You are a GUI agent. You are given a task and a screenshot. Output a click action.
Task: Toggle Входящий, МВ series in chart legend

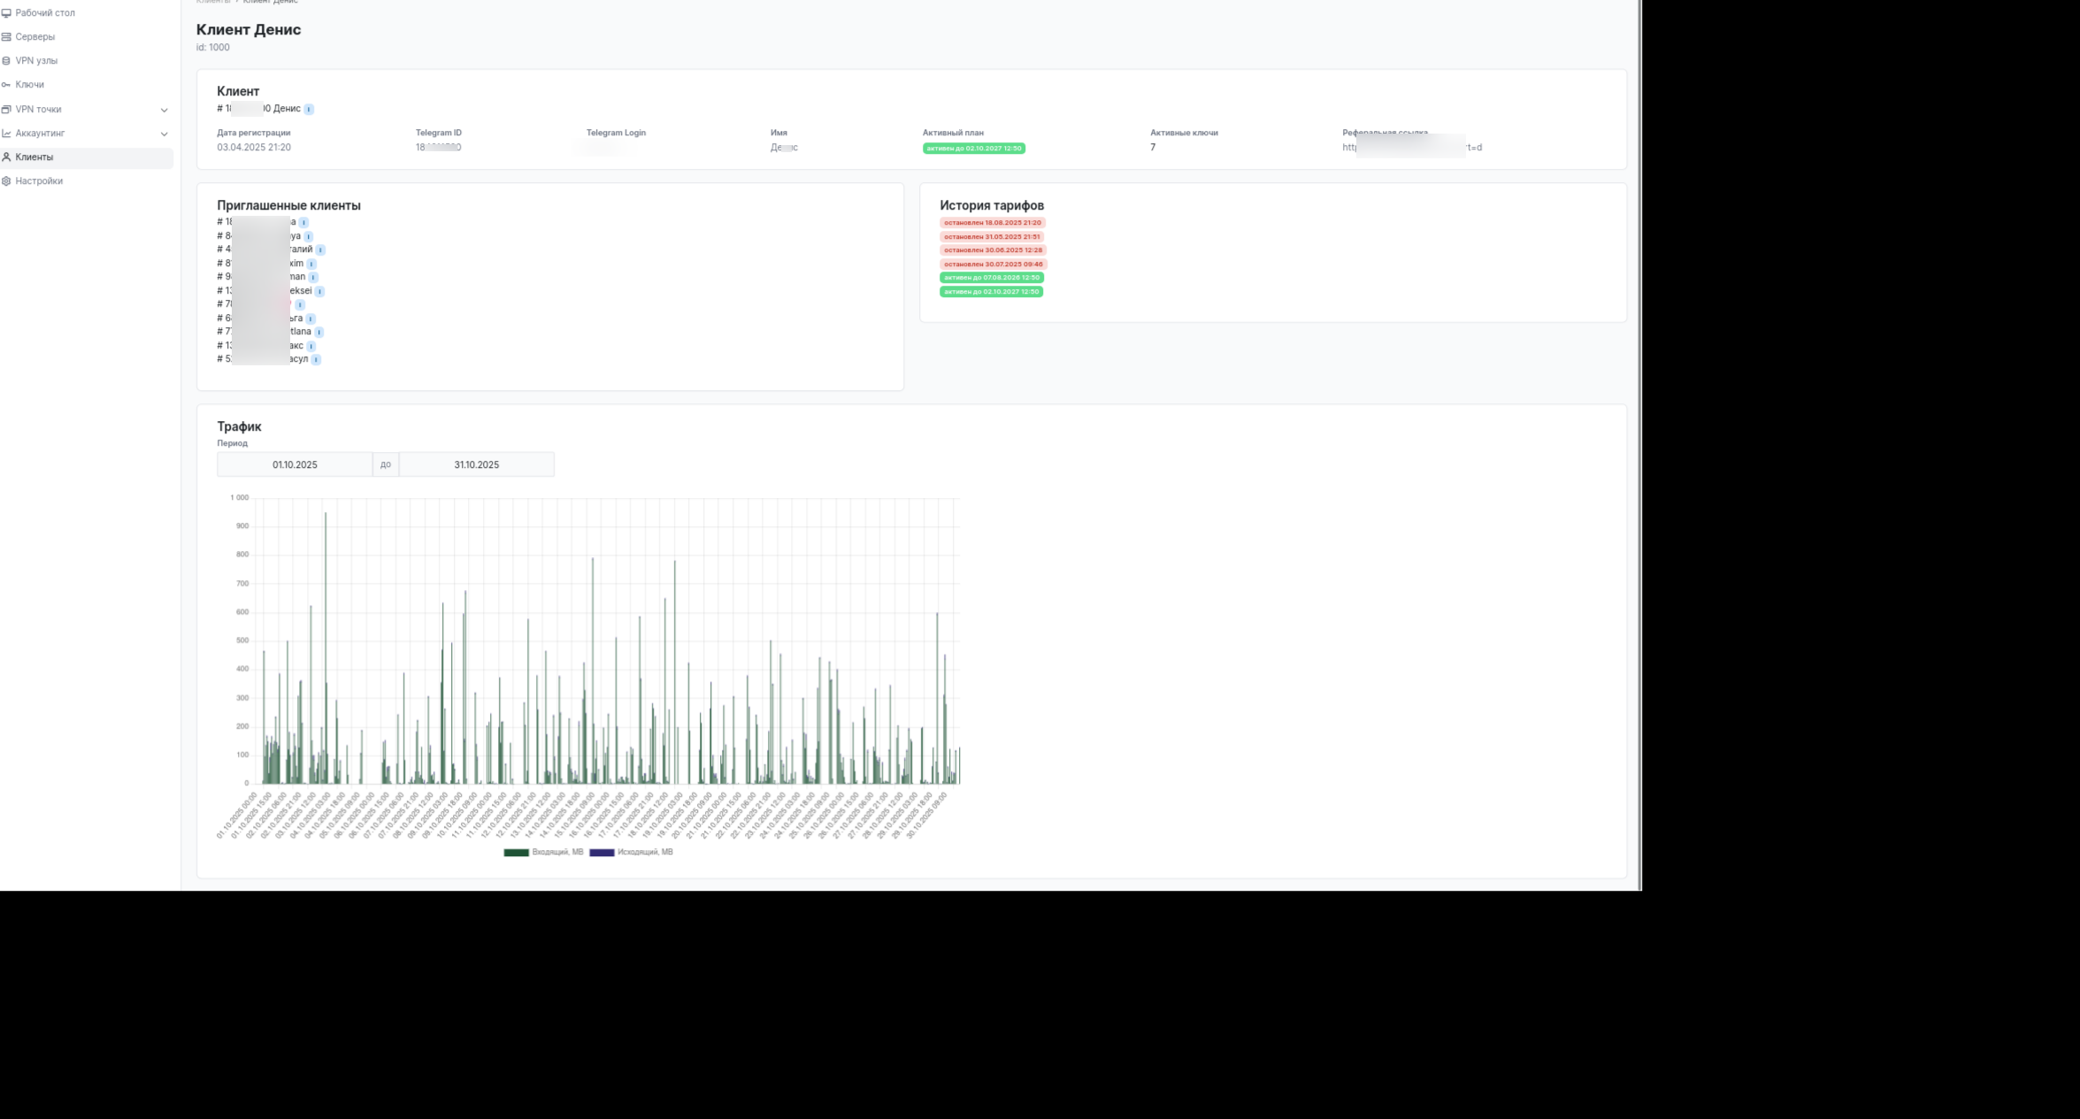tap(543, 853)
